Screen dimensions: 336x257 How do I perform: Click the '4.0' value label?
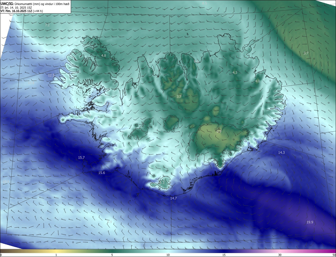point(258,81)
